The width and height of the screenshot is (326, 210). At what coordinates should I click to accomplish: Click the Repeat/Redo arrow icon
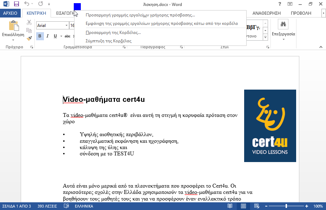[x=40, y=4]
